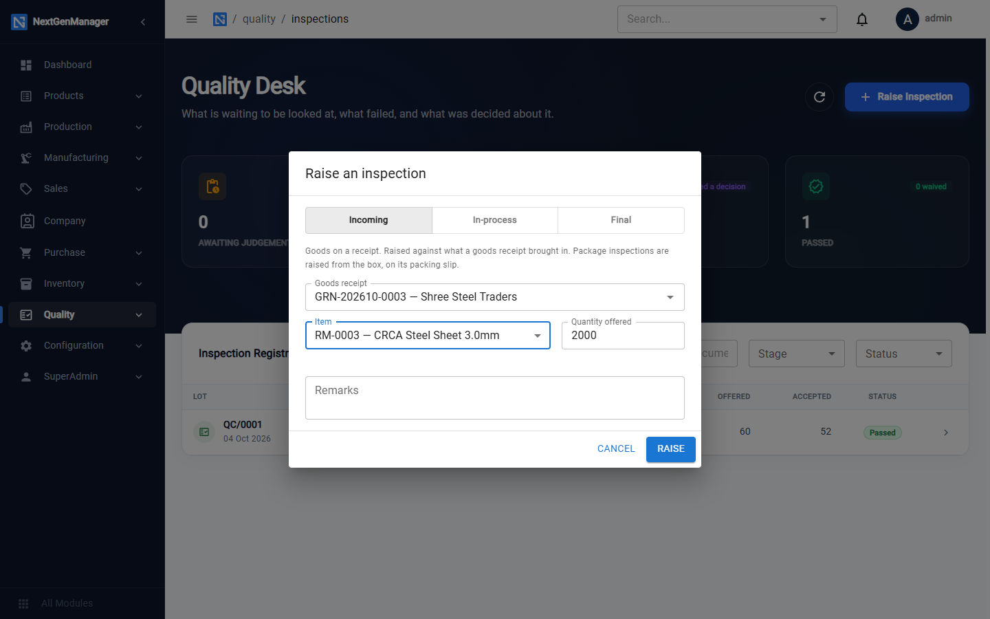
Task: Click the RAISE button
Action: (x=671, y=449)
